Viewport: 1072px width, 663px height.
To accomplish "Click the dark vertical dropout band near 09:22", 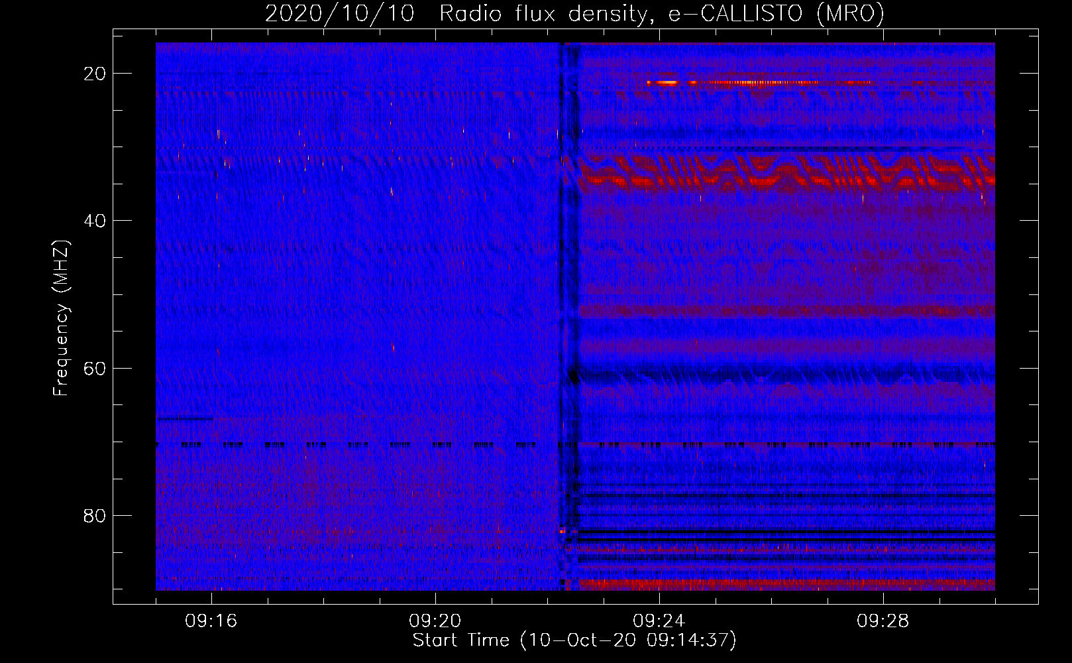I will click(x=568, y=316).
